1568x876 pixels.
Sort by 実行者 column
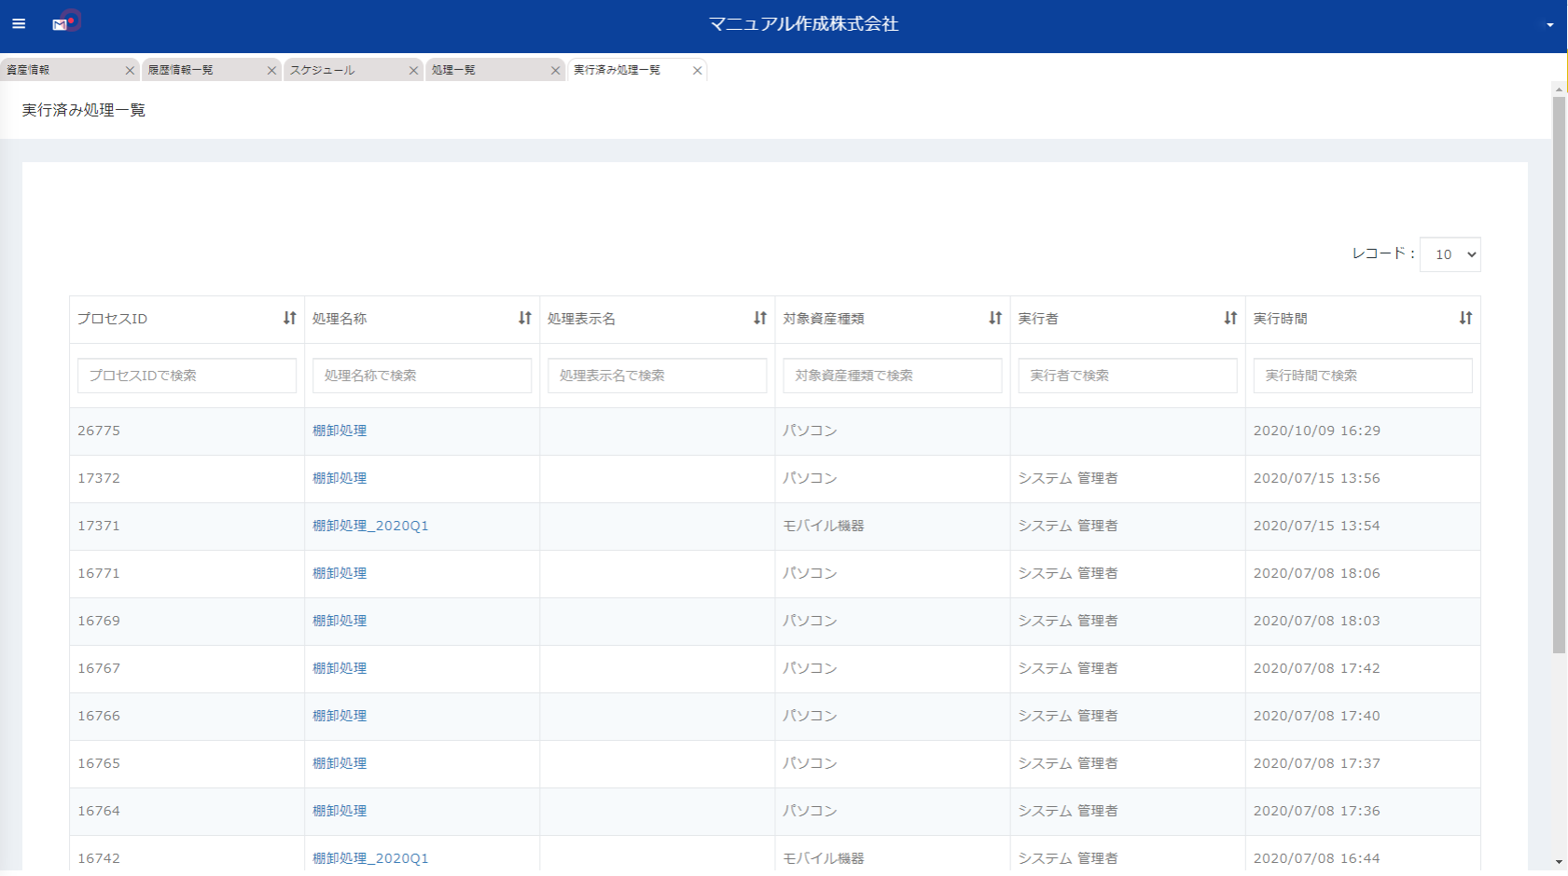(x=1230, y=319)
